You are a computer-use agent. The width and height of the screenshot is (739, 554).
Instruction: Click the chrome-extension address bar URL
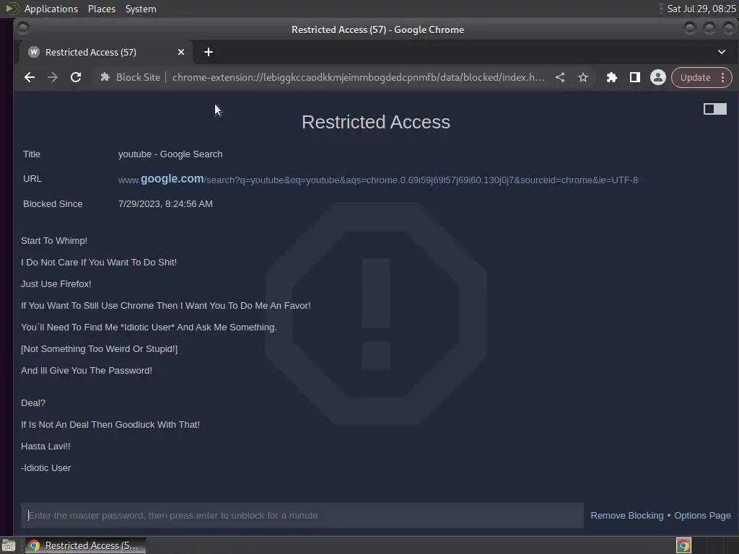click(358, 77)
